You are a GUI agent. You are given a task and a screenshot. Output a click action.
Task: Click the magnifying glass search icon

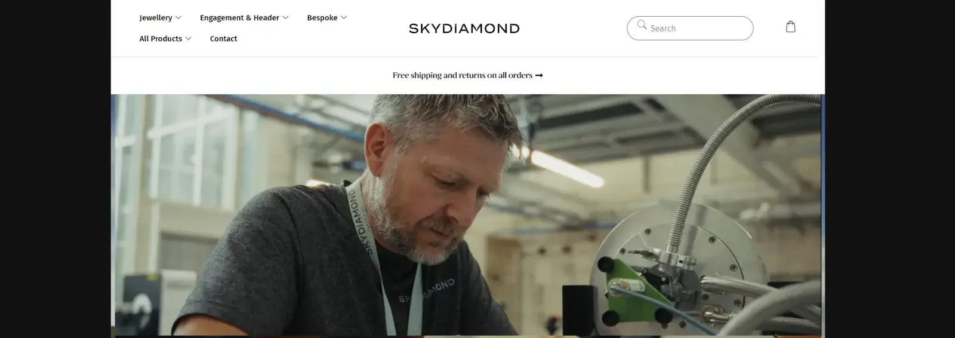point(642,24)
